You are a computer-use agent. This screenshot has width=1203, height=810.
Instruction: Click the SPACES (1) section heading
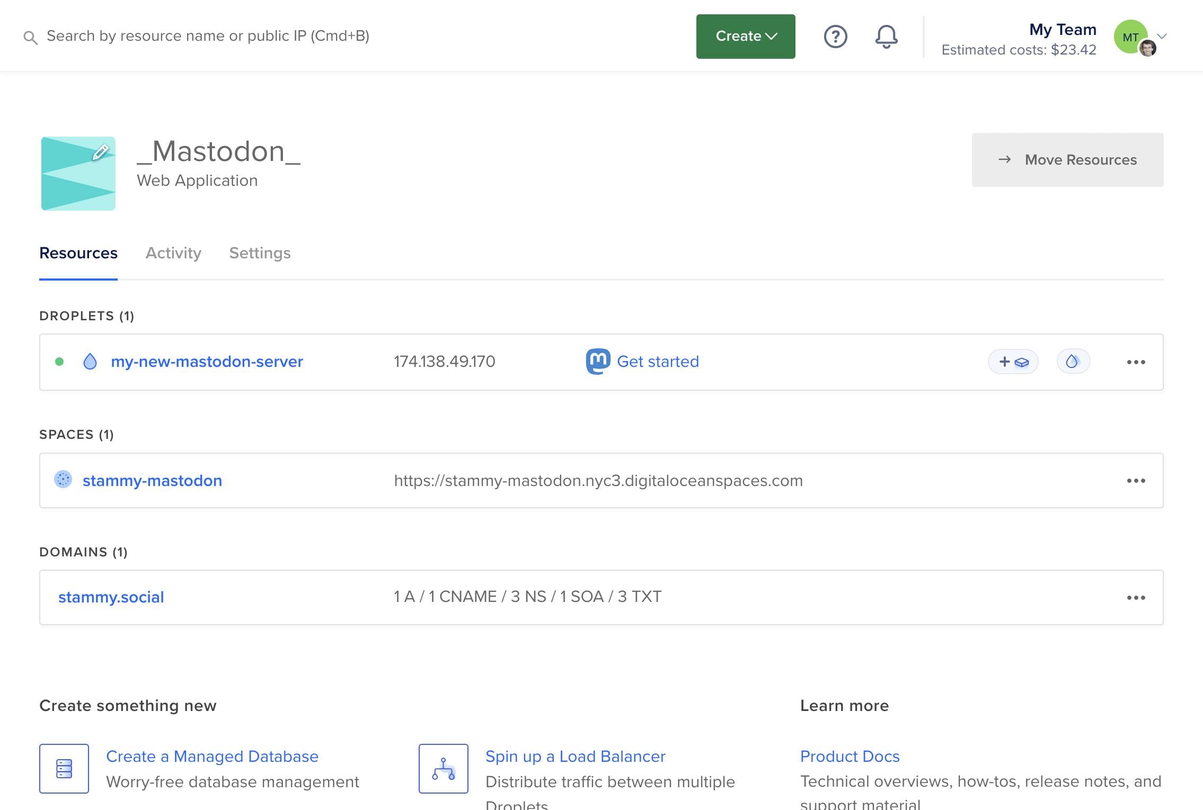click(x=76, y=435)
